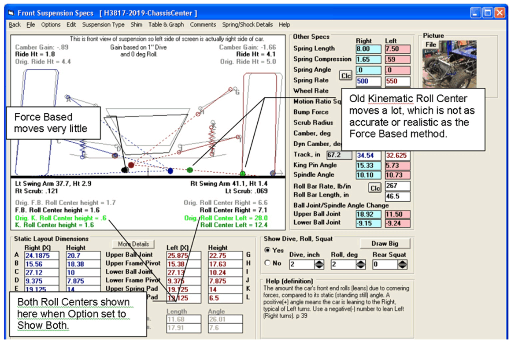The height and width of the screenshot is (341, 511).
Task: Click the Right Spindle Angle field 10.10
Action: 368,175
